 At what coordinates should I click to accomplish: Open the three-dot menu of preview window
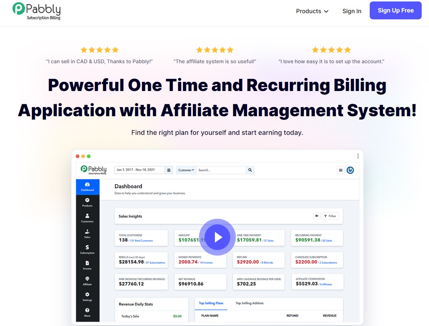(358, 156)
